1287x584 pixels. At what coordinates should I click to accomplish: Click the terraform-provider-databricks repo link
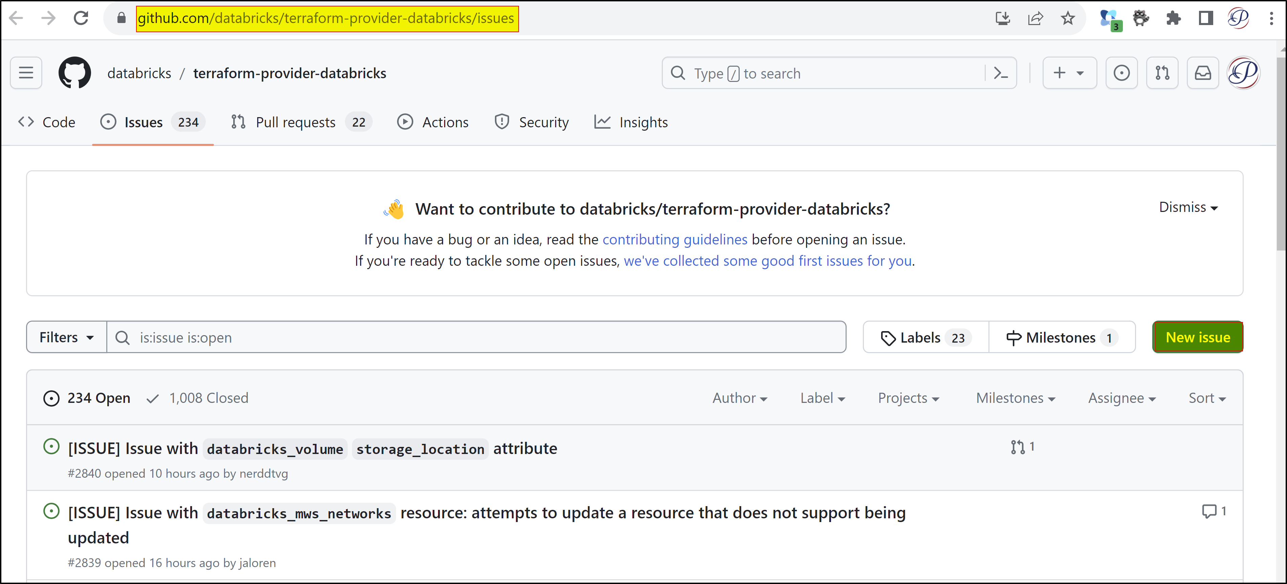pyautogui.click(x=289, y=73)
